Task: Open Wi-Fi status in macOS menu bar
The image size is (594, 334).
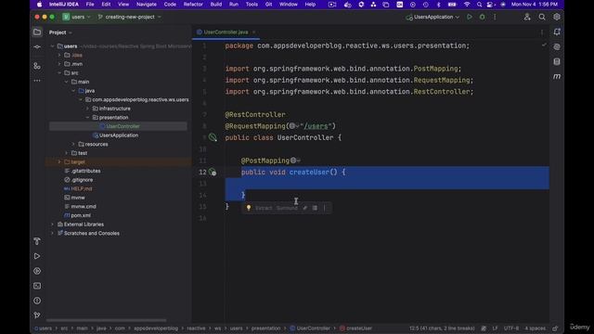Action: (467, 4)
